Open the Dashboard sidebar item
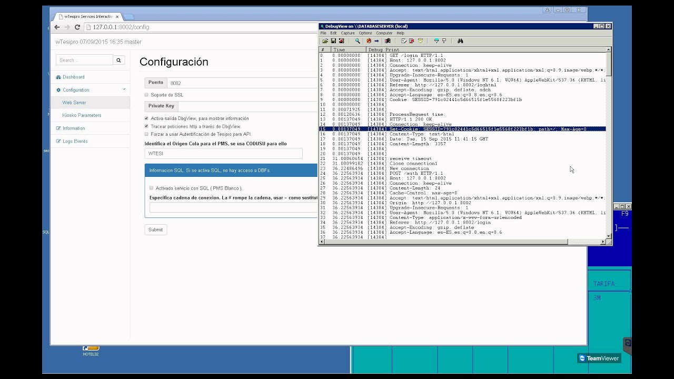The height and width of the screenshot is (379, 674). pos(73,77)
